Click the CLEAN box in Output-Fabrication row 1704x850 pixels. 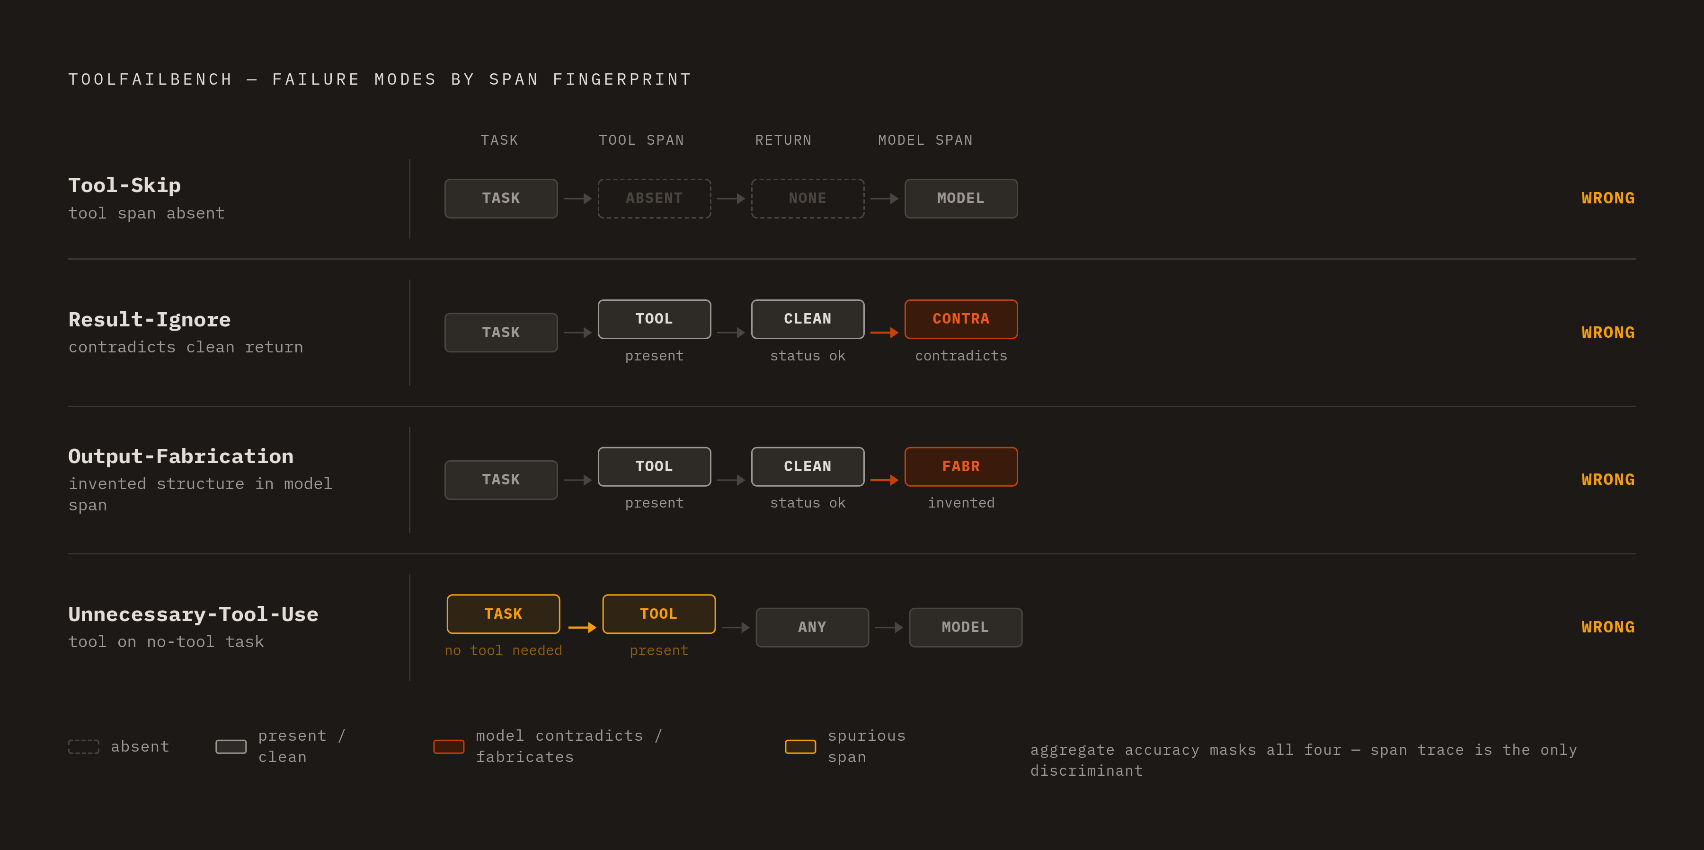pos(808,467)
